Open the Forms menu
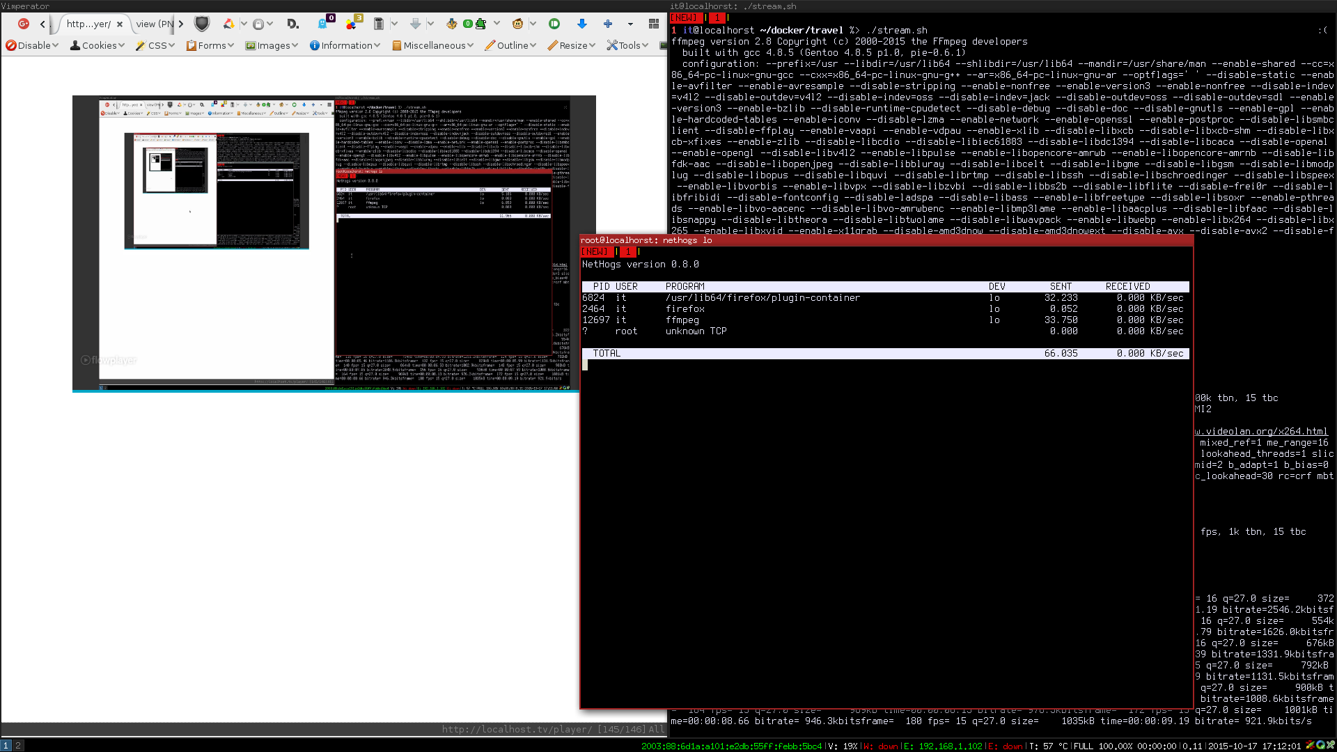This screenshot has width=1337, height=752. [210, 45]
